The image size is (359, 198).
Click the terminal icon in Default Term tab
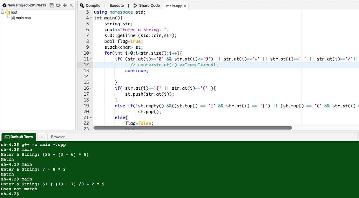[x=7, y=137]
